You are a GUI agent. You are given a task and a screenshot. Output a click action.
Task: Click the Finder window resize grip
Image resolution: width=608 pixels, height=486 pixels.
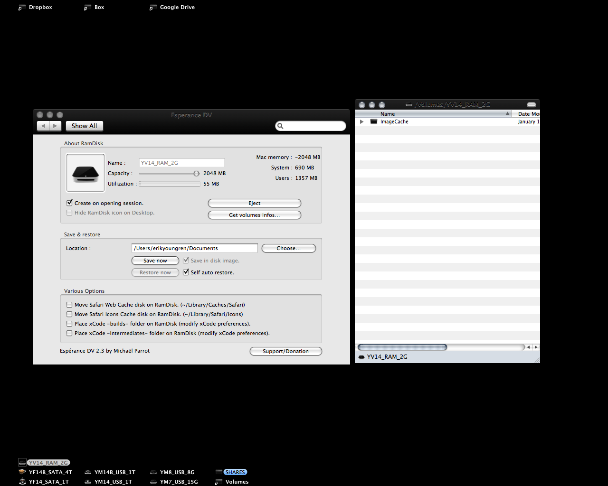click(x=537, y=360)
